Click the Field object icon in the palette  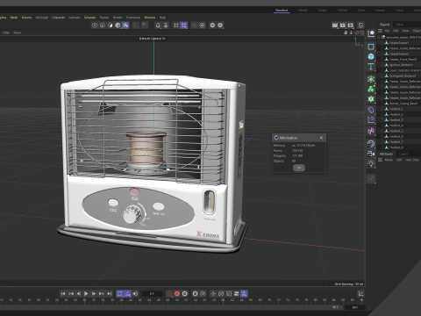(x=371, y=119)
